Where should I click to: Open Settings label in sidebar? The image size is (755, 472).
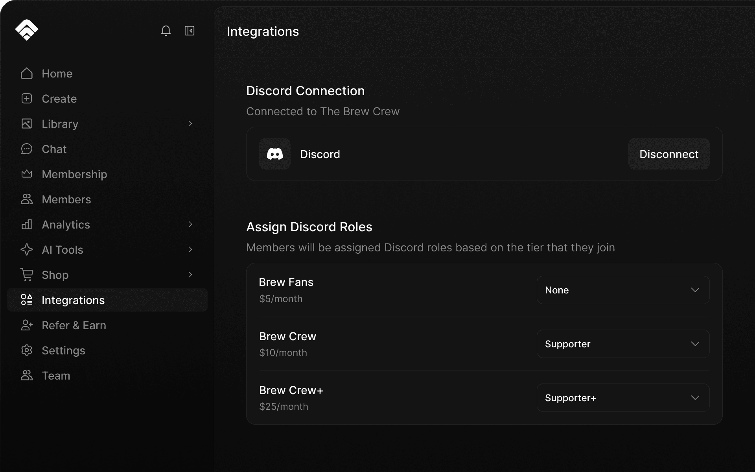point(63,350)
